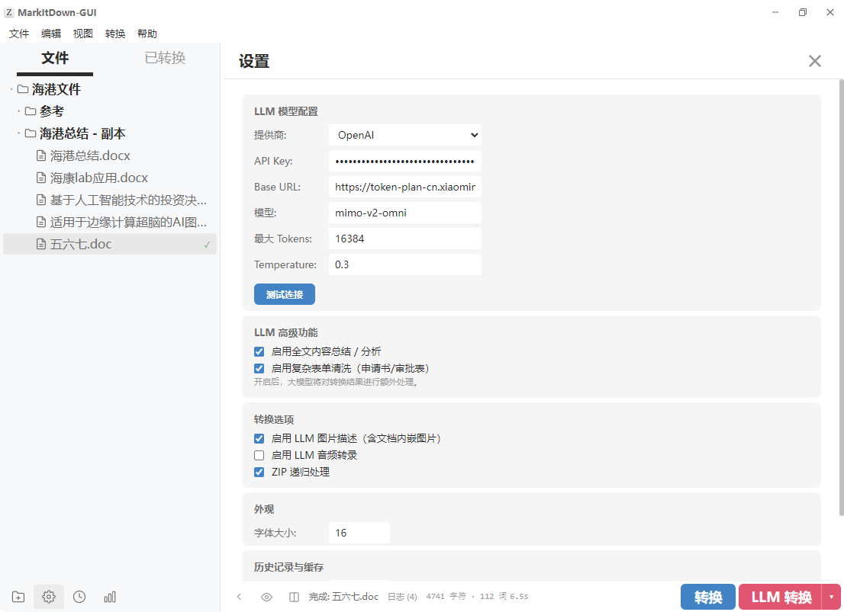Click the 参考 folder icon
The width and height of the screenshot is (844, 612).
[x=31, y=111]
